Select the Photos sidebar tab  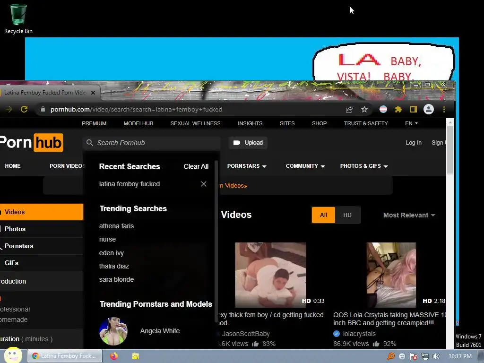coord(42,229)
